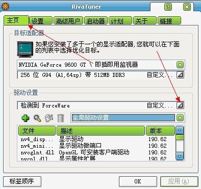Click the 检测到 ForceWare text field
Image resolution: width=201 pixels, height=189 pixels.
tap(96, 105)
